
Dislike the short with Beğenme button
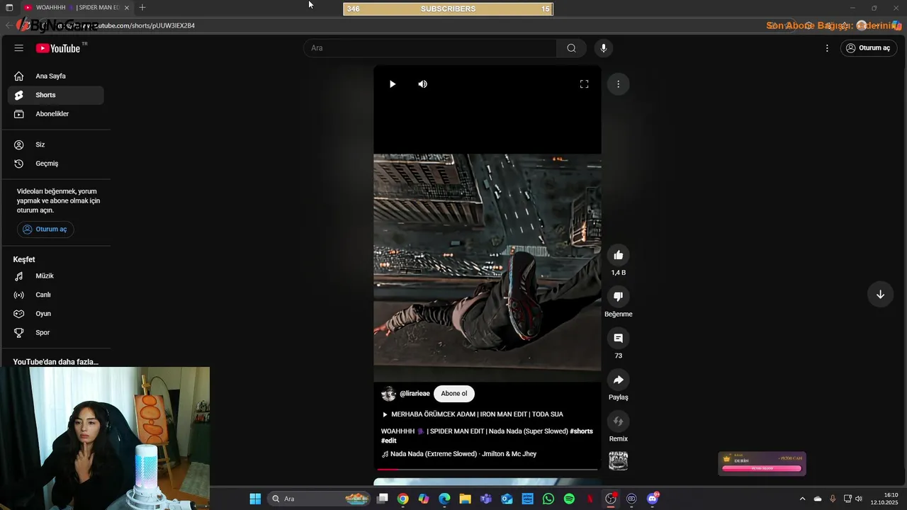pos(618,297)
